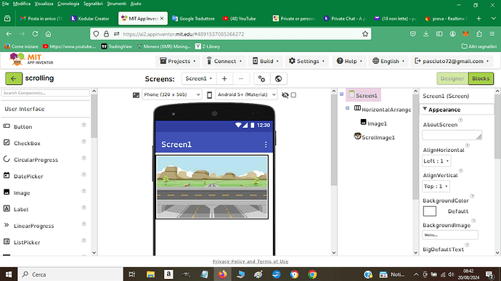The height and width of the screenshot is (281, 501).
Task: Click the globe icon next to project properties
Action: point(278,78)
